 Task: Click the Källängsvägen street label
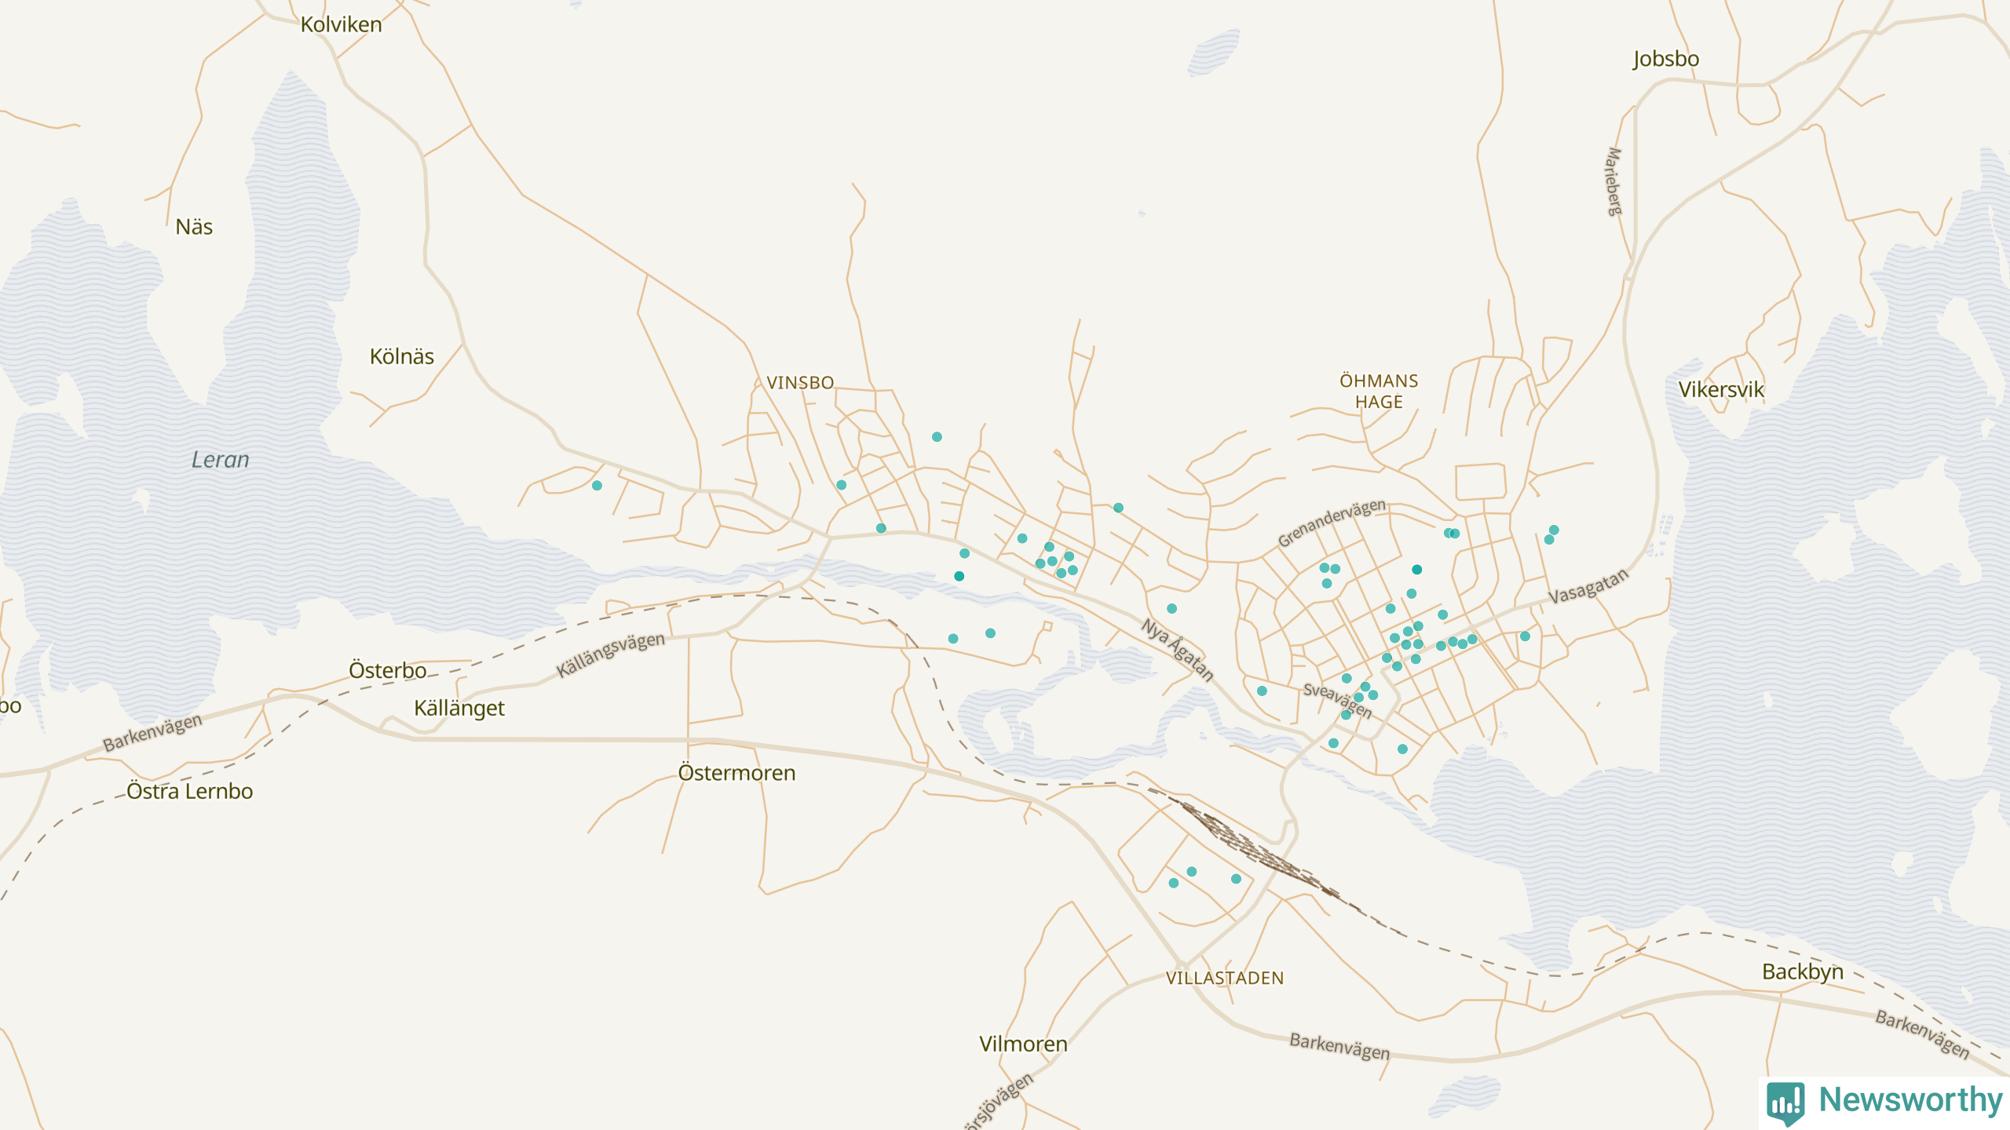click(x=610, y=655)
